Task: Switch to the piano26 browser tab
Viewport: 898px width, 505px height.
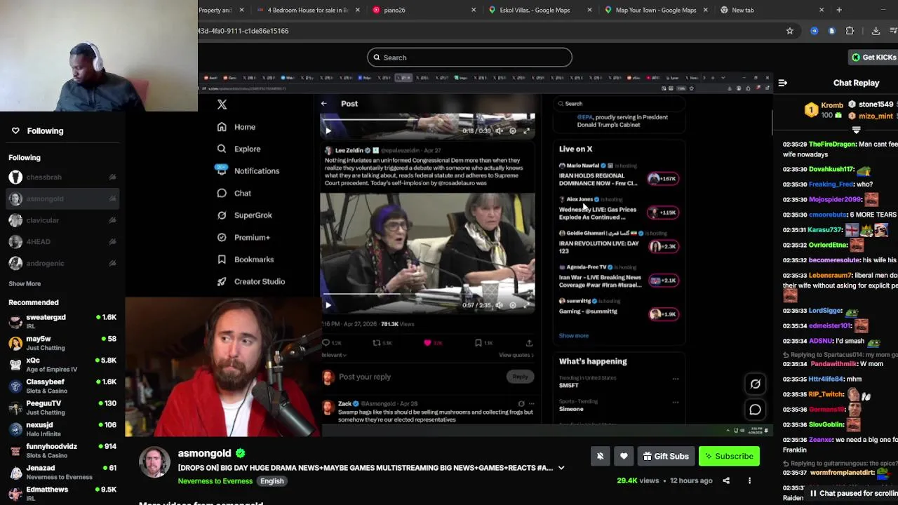Action: (424, 10)
